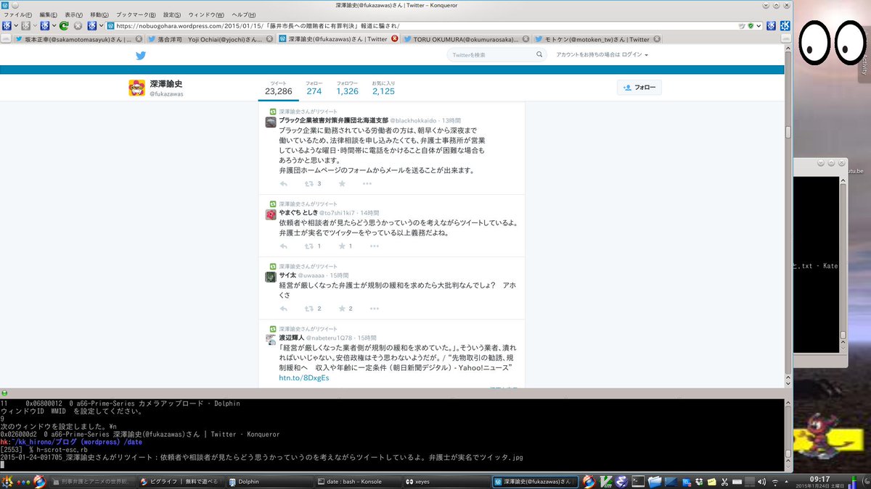The image size is (871, 489).
Task: Click the magnifier icon in Twitter search box
Action: [539, 55]
